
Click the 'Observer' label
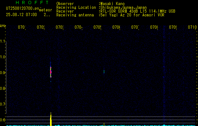click(x=65, y=4)
